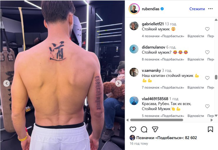Like v.samarsky's comment heart icon
The image size is (218, 150).
pyautogui.click(x=207, y=78)
